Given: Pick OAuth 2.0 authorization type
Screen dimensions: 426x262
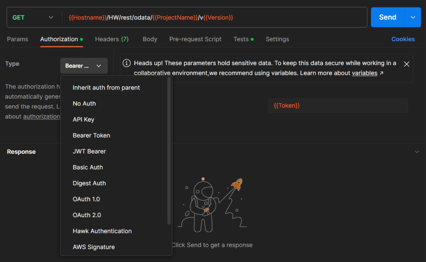Looking at the screenshot, I should click(87, 215).
